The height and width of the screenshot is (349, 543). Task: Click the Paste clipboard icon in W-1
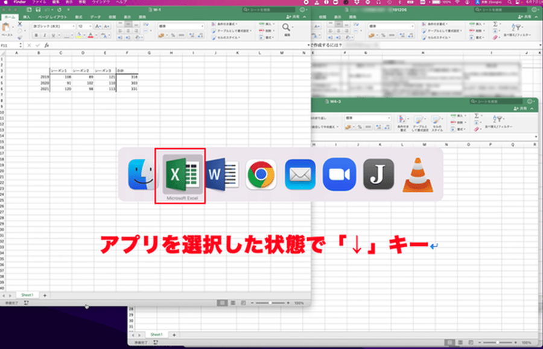(x=6, y=27)
